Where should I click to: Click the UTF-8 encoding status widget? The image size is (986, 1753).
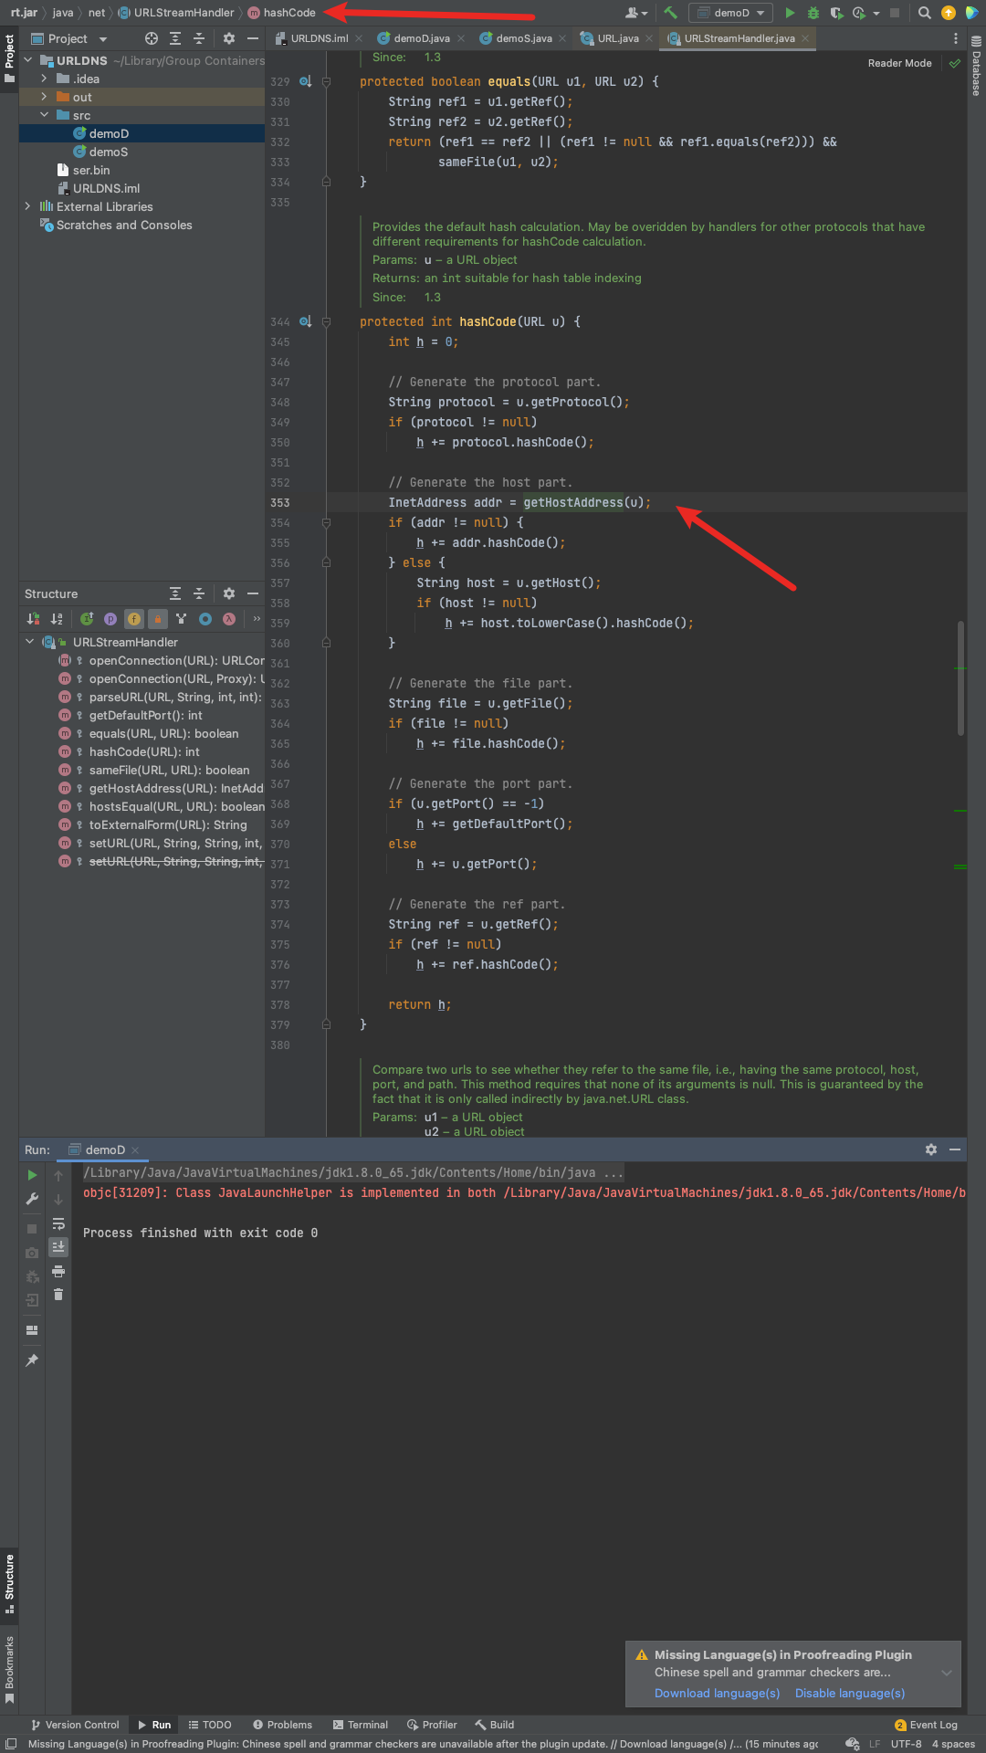pyautogui.click(x=906, y=1744)
